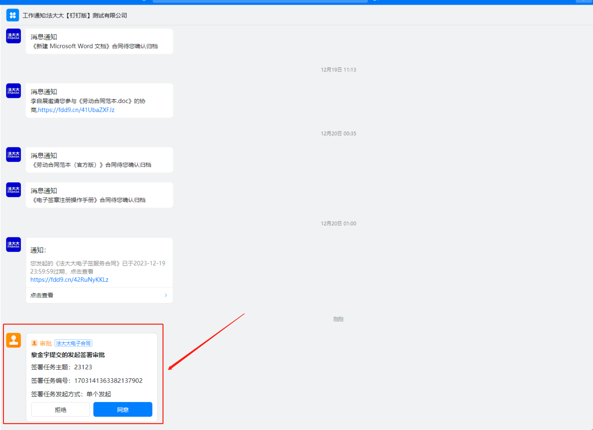This screenshot has height=430, width=593.
Task: Select FADADA avatar beside 劳动合同范本（官方版）message
Action: pos(13,154)
